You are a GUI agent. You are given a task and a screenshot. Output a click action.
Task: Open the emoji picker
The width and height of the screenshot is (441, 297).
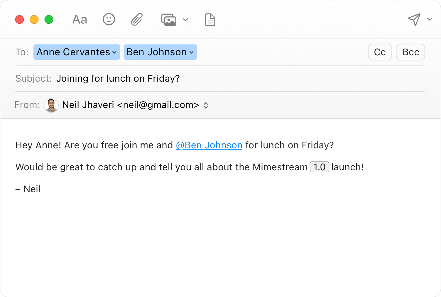(x=109, y=20)
